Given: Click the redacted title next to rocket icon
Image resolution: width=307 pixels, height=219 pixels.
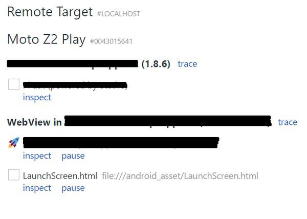Looking at the screenshot, I should (121, 142).
